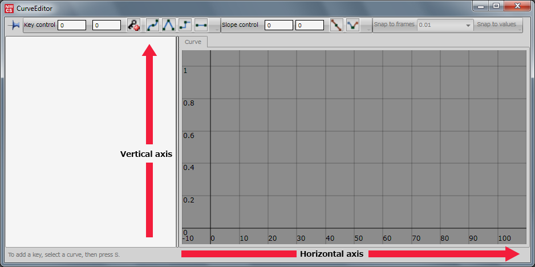Click the pin icon left of Key control

[x=13, y=25]
